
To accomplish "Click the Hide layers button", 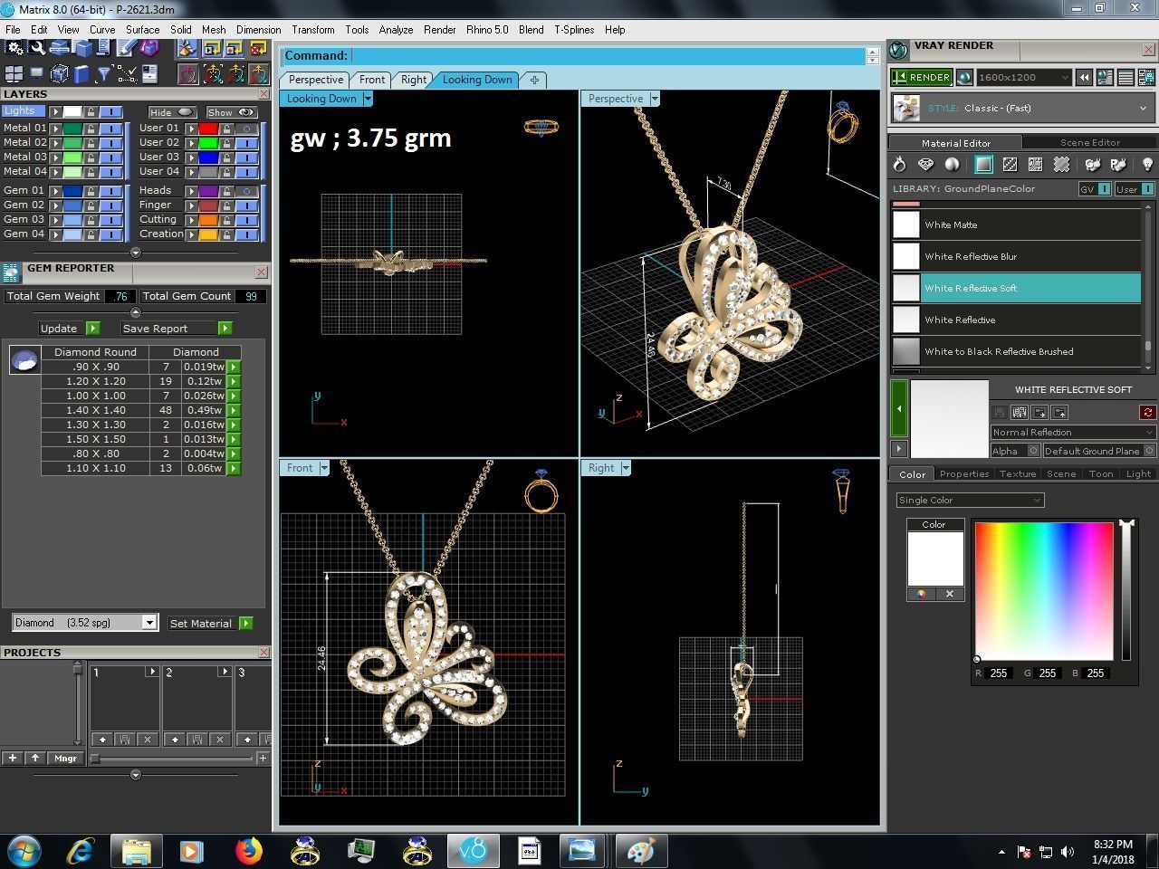I will [x=173, y=112].
